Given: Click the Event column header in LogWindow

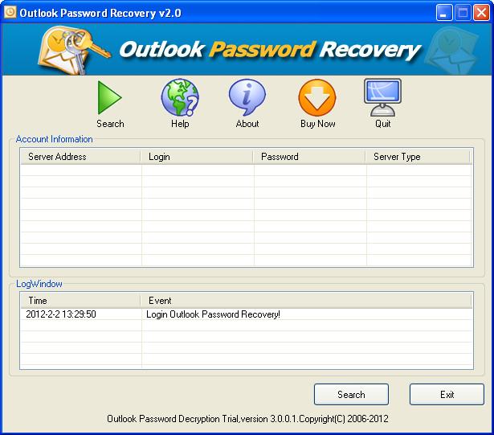Looking at the screenshot, I should [306, 301].
